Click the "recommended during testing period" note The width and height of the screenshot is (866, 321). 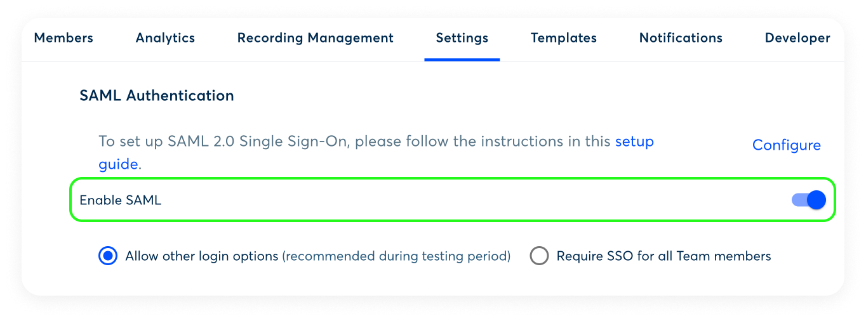396,256
